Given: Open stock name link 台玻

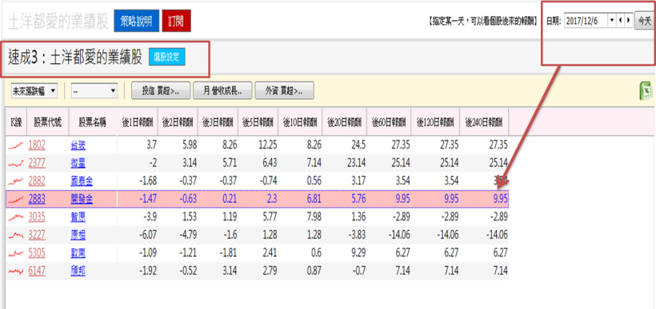Looking at the screenshot, I should (78, 145).
